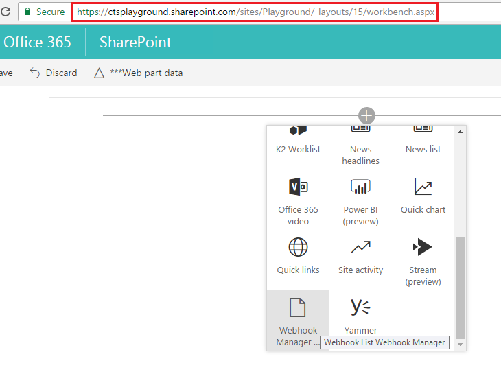
Task: Click the toolbox vertical scrollbar thumb
Action: coord(460,288)
